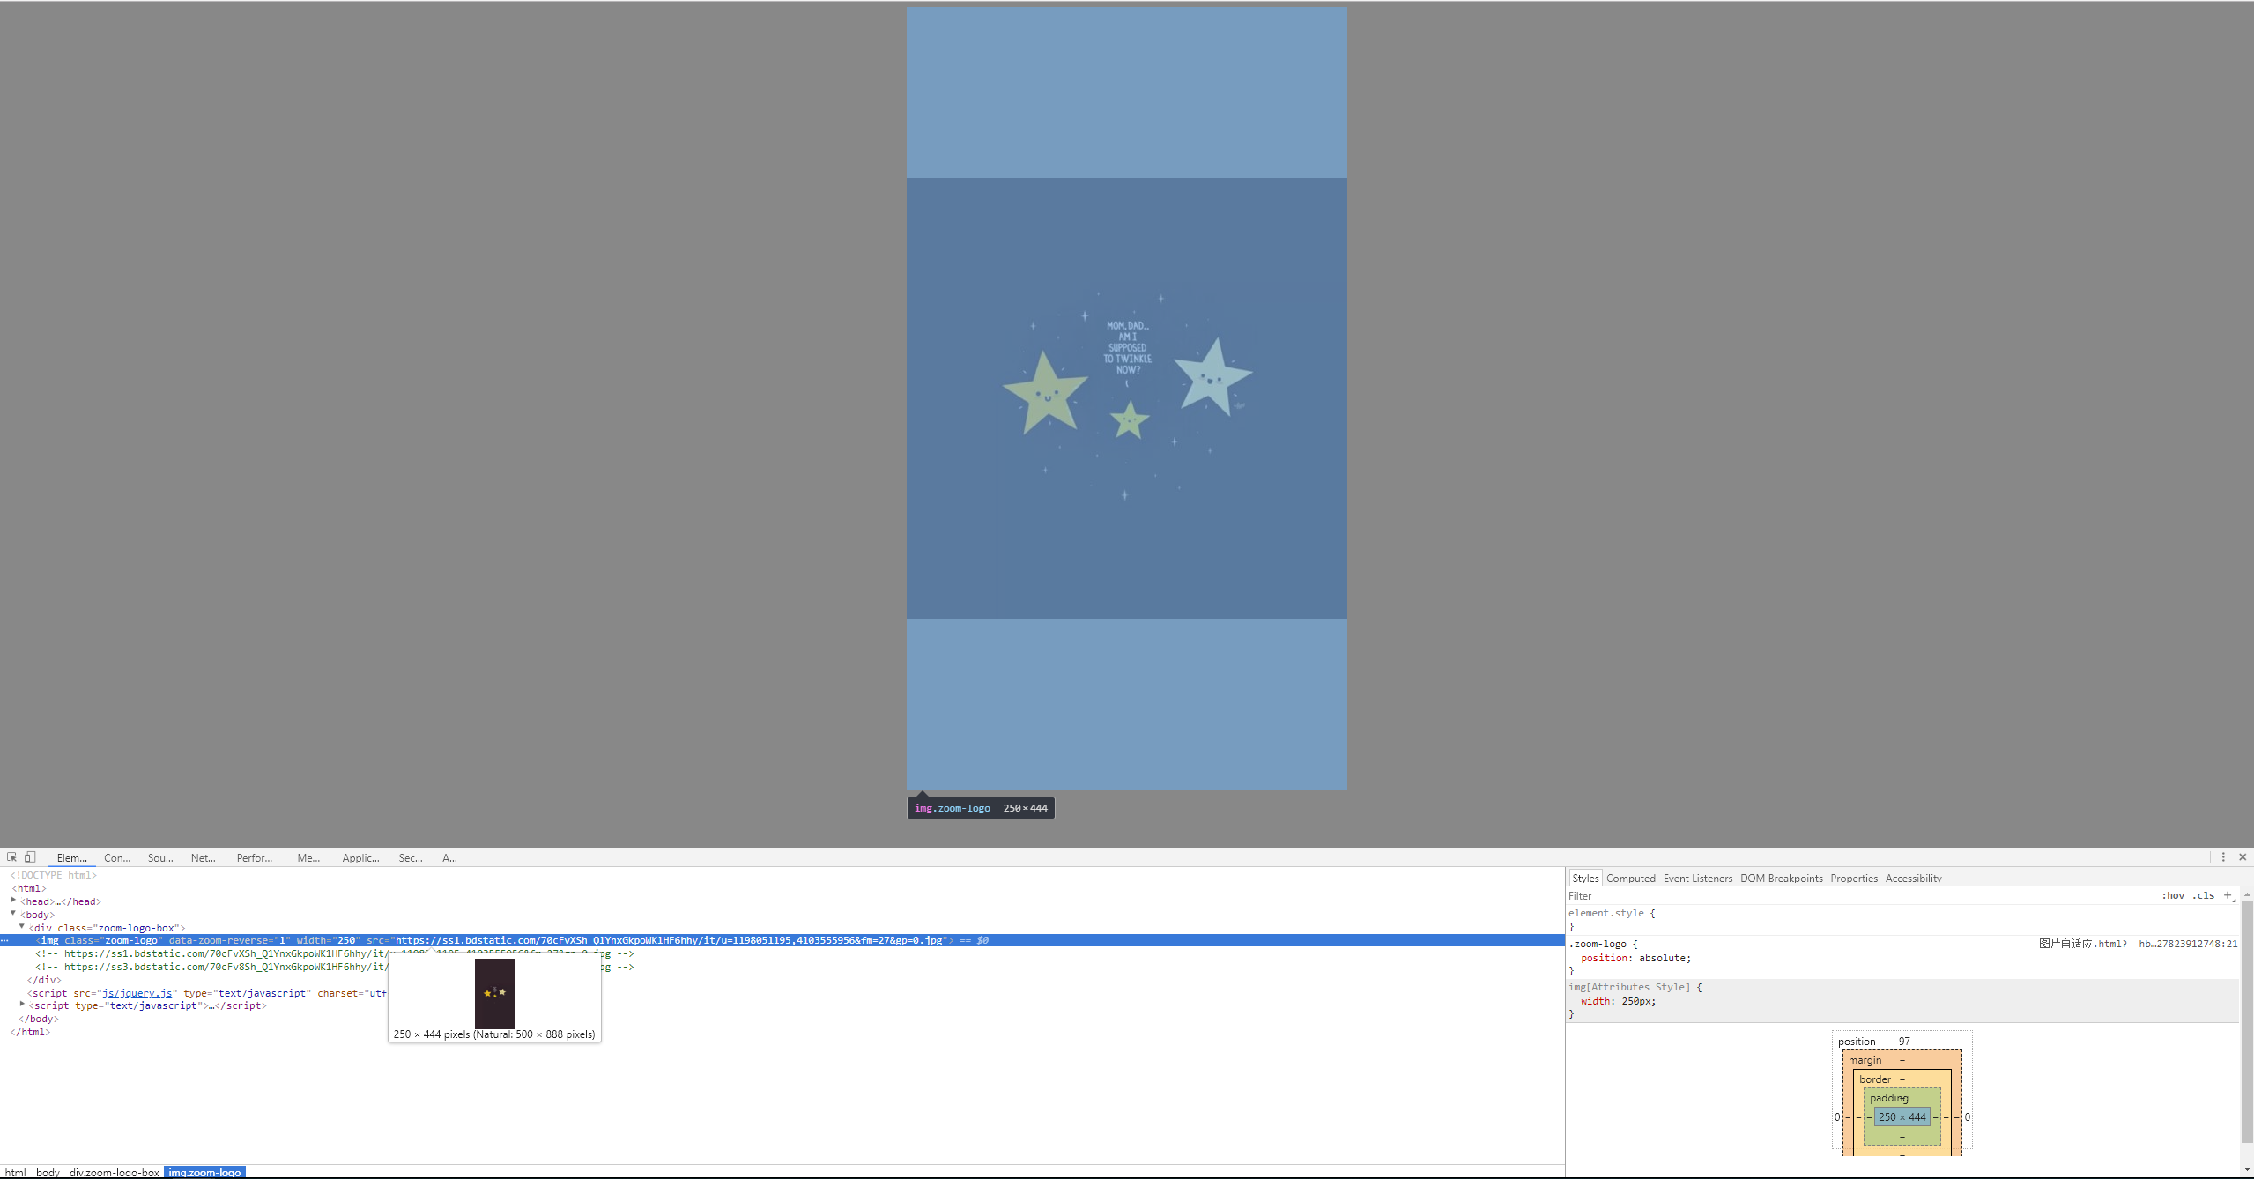Viewport: 2254px width, 1179px height.
Task: Click the position -97 value in box model
Action: pos(1902,1041)
